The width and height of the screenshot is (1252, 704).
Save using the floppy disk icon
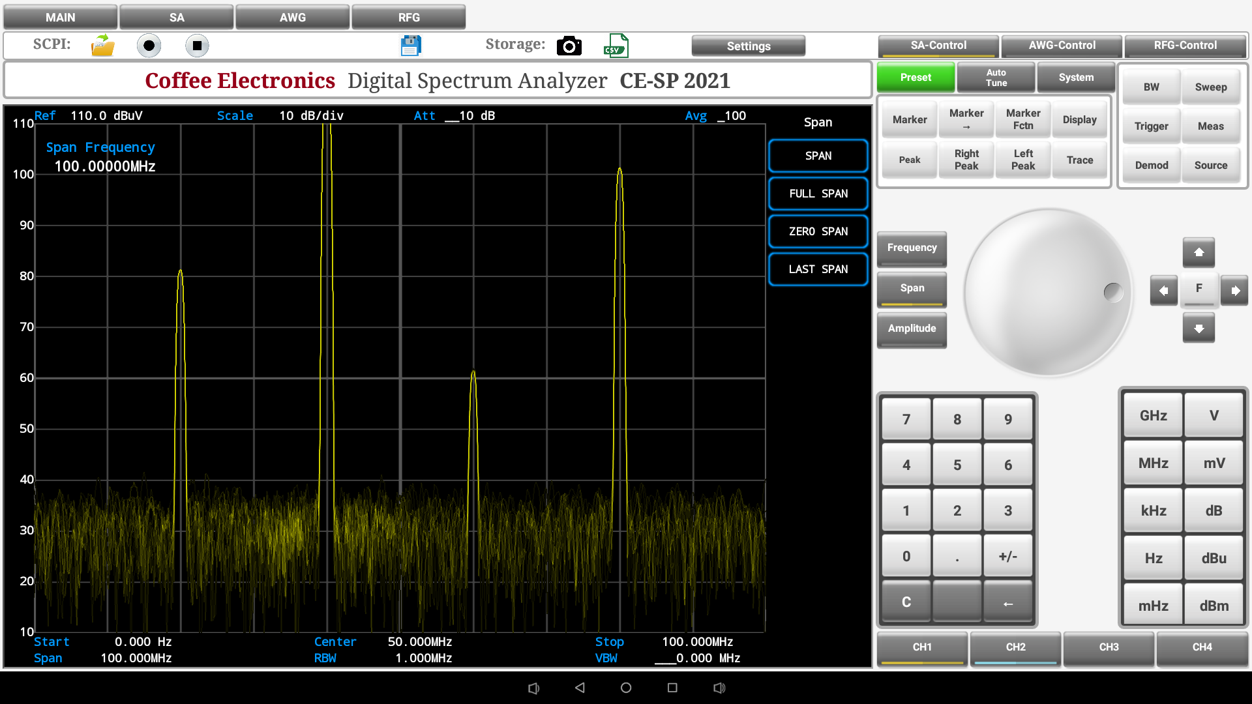click(411, 46)
